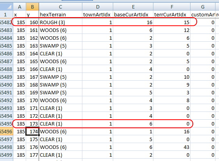This screenshot has height=161, width=219.
Task: Click CLEAR (1) in row 55488
Action: pos(61,69)
